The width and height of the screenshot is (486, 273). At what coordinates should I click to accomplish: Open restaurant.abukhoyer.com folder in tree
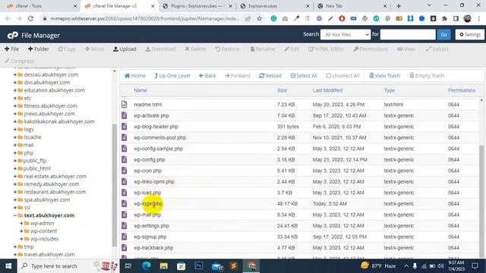[x=55, y=192]
